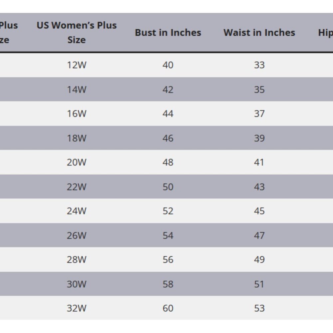
Task: Select waist measurement 53 cell
Action: [x=259, y=308]
